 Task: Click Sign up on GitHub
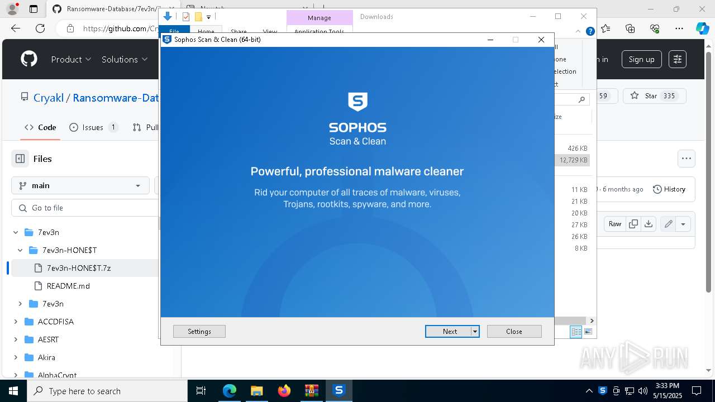coord(641,59)
